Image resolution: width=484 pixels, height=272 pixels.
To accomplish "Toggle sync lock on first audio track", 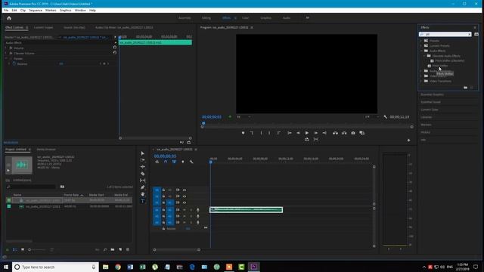I will click(x=178, y=210).
